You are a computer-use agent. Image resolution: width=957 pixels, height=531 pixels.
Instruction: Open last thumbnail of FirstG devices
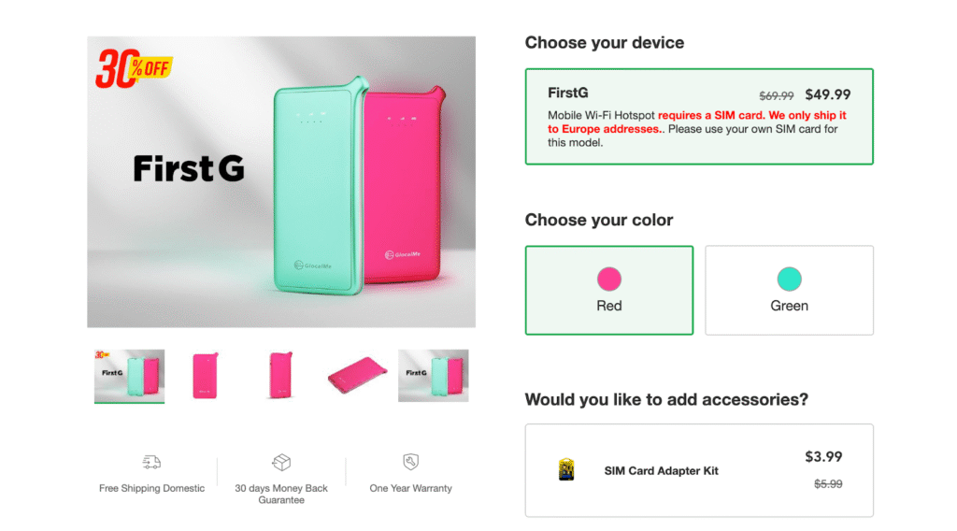[434, 376]
